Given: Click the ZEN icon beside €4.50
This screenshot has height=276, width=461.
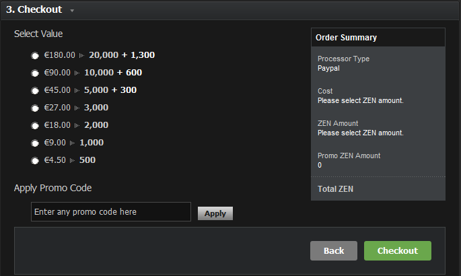Looking at the screenshot, I should click(x=73, y=160).
